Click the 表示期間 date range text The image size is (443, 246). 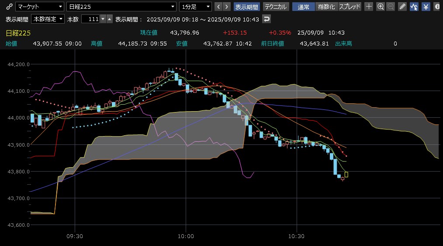tap(203, 19)
